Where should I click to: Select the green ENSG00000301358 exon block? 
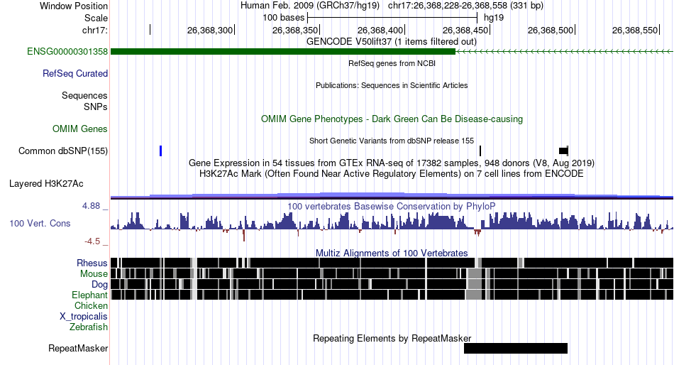point(283,52)
